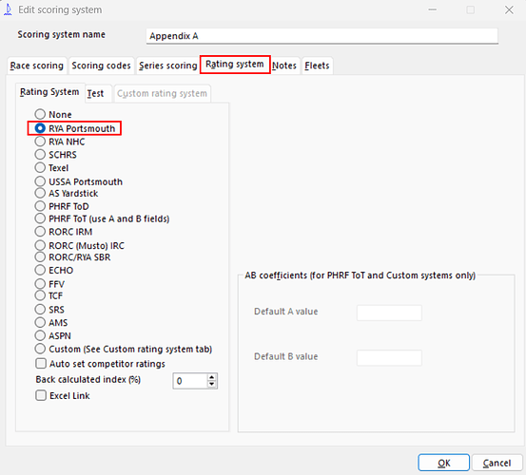Open the Race scoring tab

[37, 66]
